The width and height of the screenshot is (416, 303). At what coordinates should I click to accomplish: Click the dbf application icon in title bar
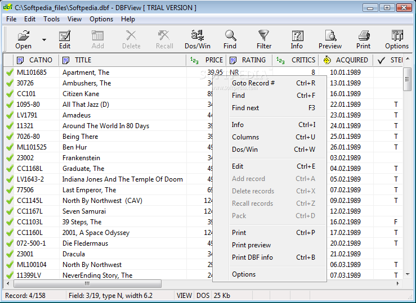(x=7, y=7)
